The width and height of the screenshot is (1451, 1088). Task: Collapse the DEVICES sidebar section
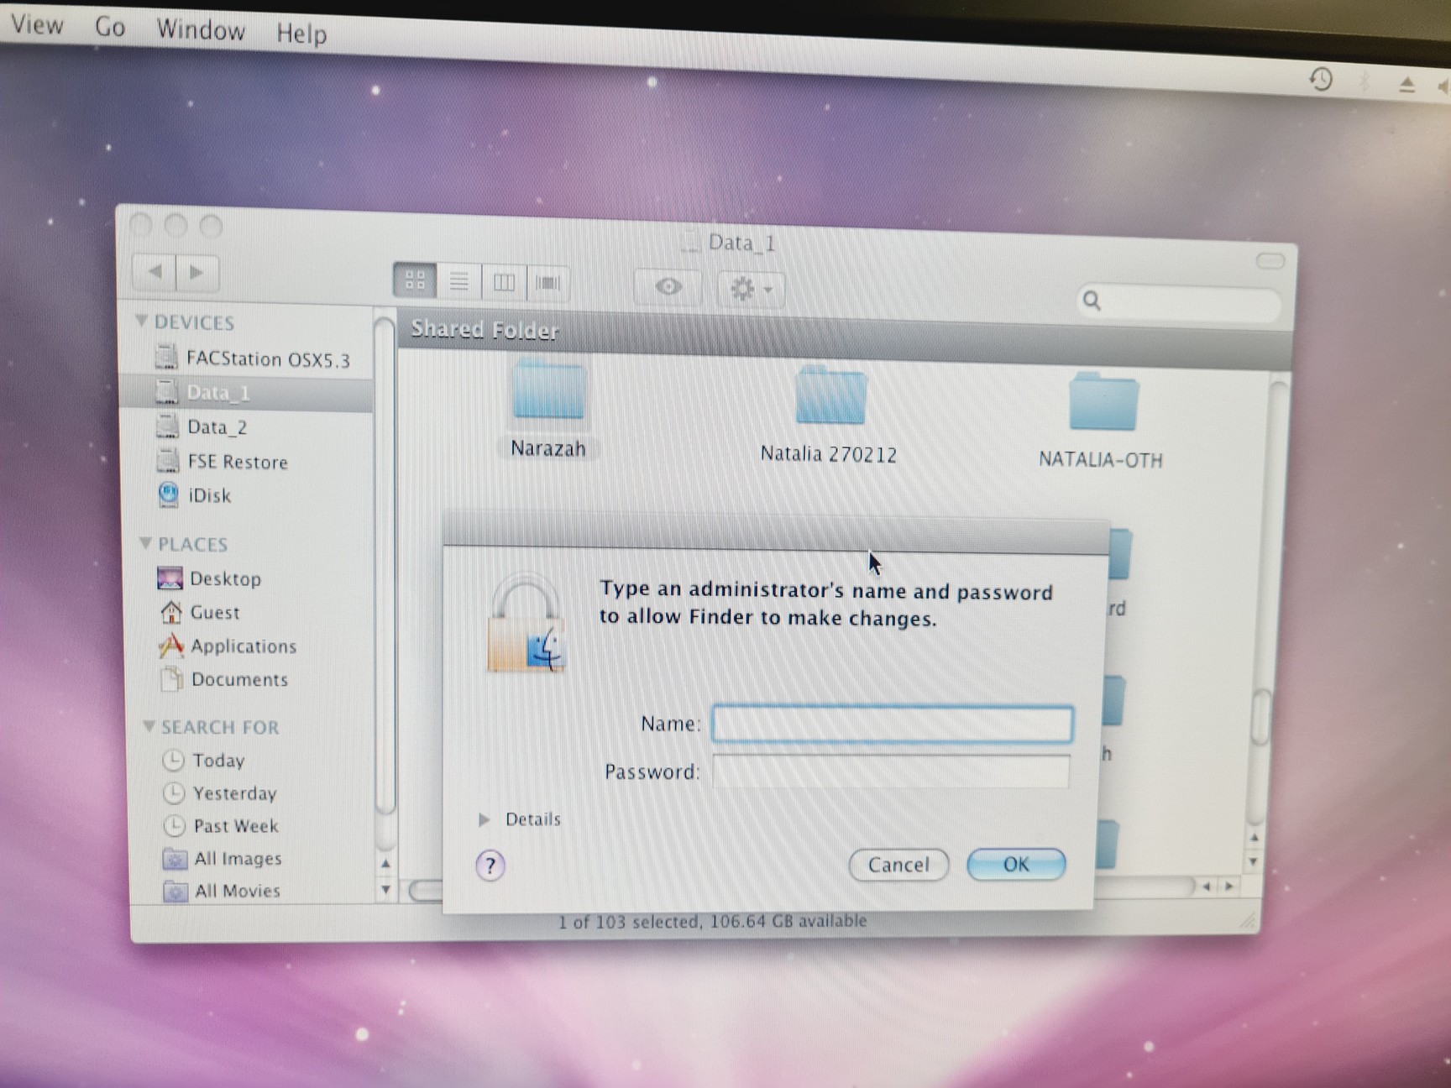click(x=141, y=322)
